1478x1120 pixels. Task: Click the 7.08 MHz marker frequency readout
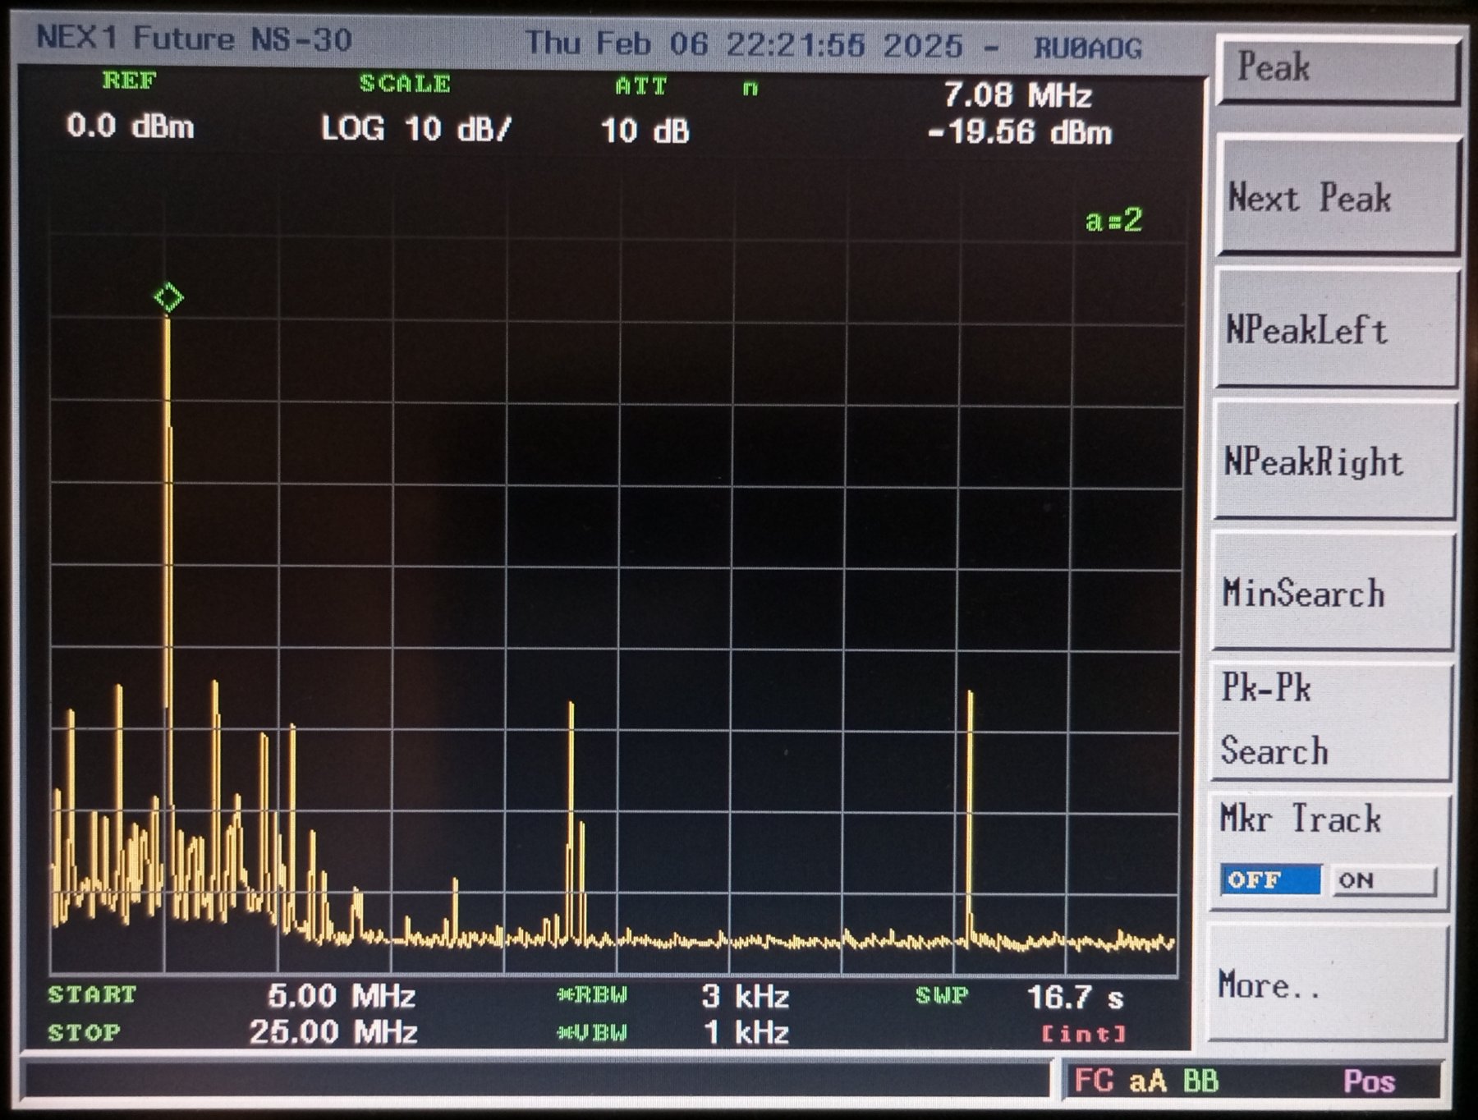point(1017,95)
